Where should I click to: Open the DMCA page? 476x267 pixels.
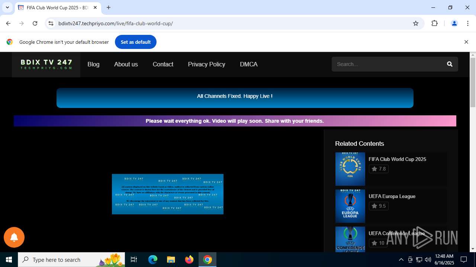[249, 64]
